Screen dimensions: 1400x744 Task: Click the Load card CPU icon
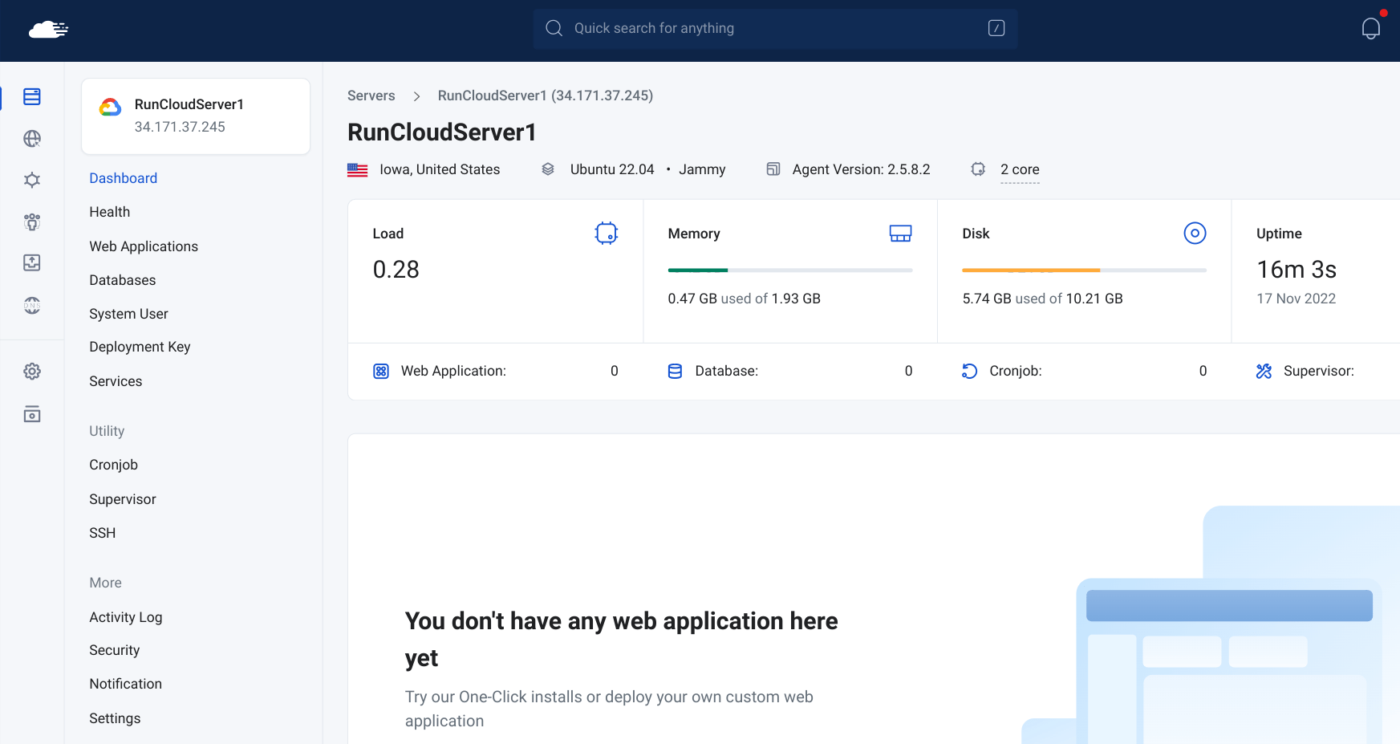(x=607, y=234)
